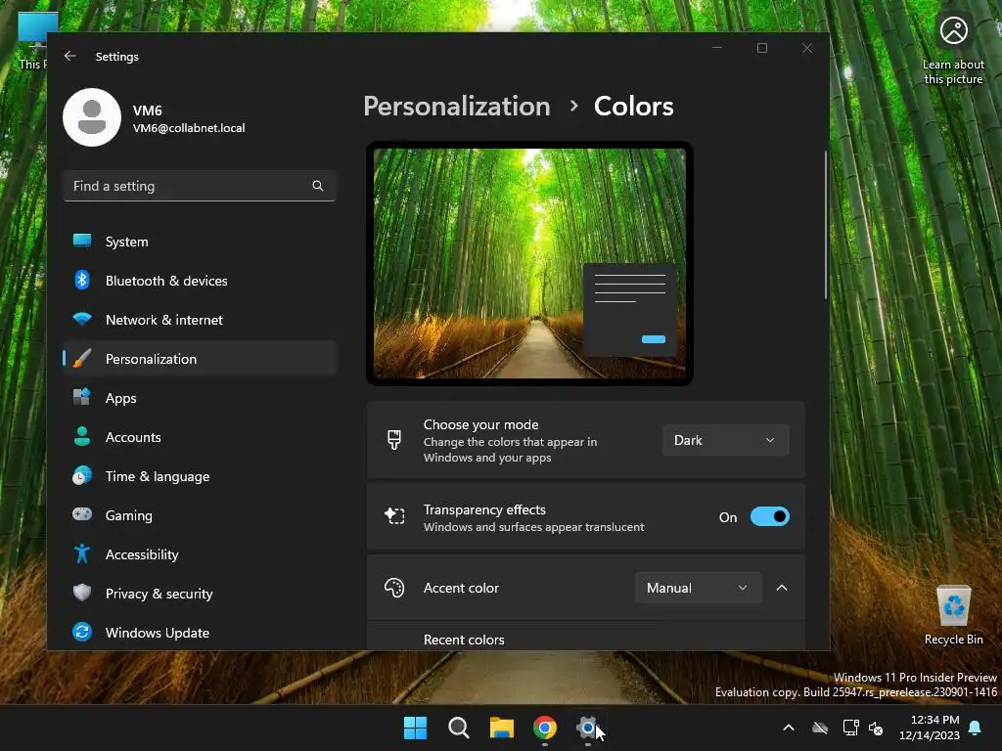
Task: Click the Bluetooth icon in the sidebar
Action: [82, 280]
